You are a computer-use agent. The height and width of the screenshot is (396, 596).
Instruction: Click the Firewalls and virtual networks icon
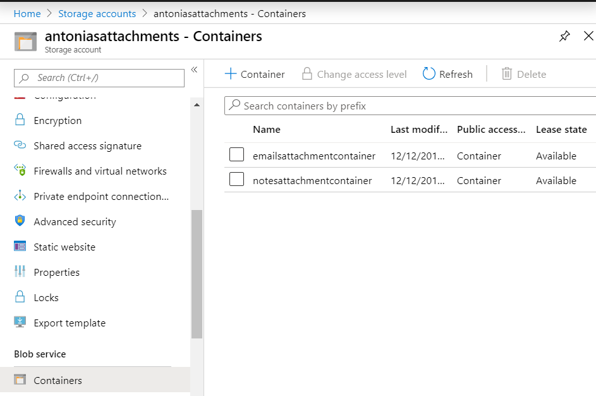point(20,170)
